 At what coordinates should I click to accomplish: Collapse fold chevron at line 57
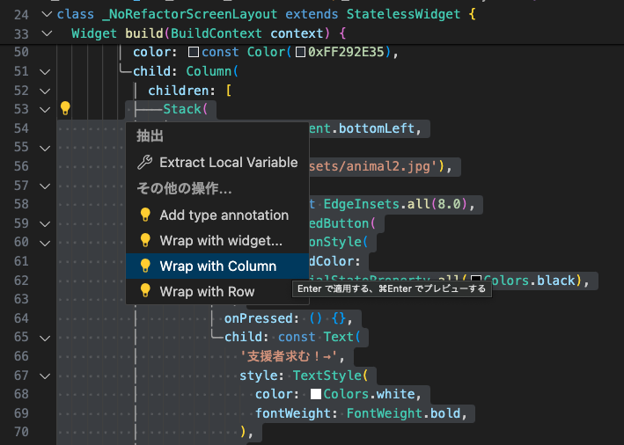46,186
